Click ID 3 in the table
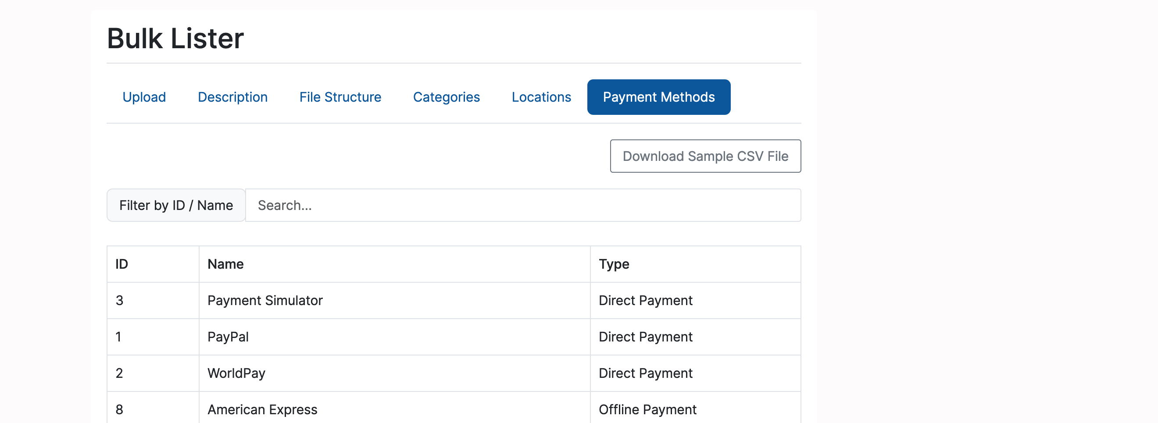Viewport: 1158px width, 423px height. 120,300
